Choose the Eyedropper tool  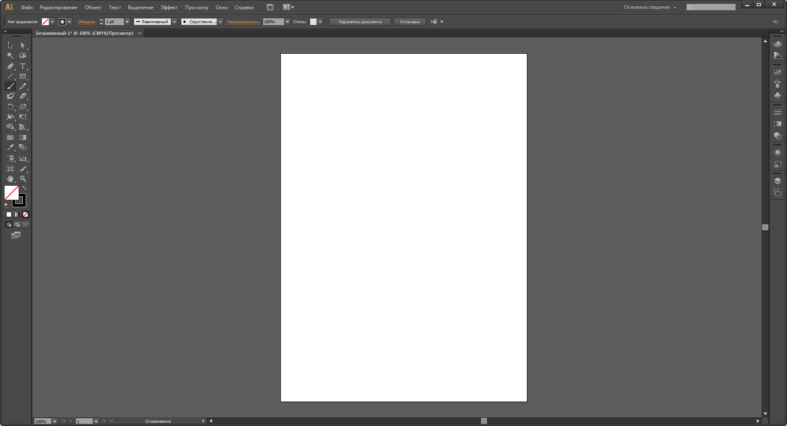tap(10, 147)
